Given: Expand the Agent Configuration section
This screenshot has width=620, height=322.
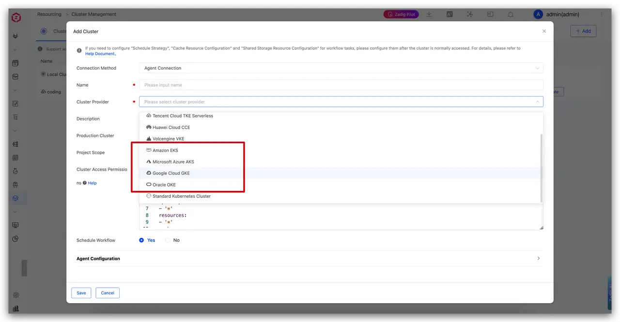Looking at the screenshot, I should point(309,259).
